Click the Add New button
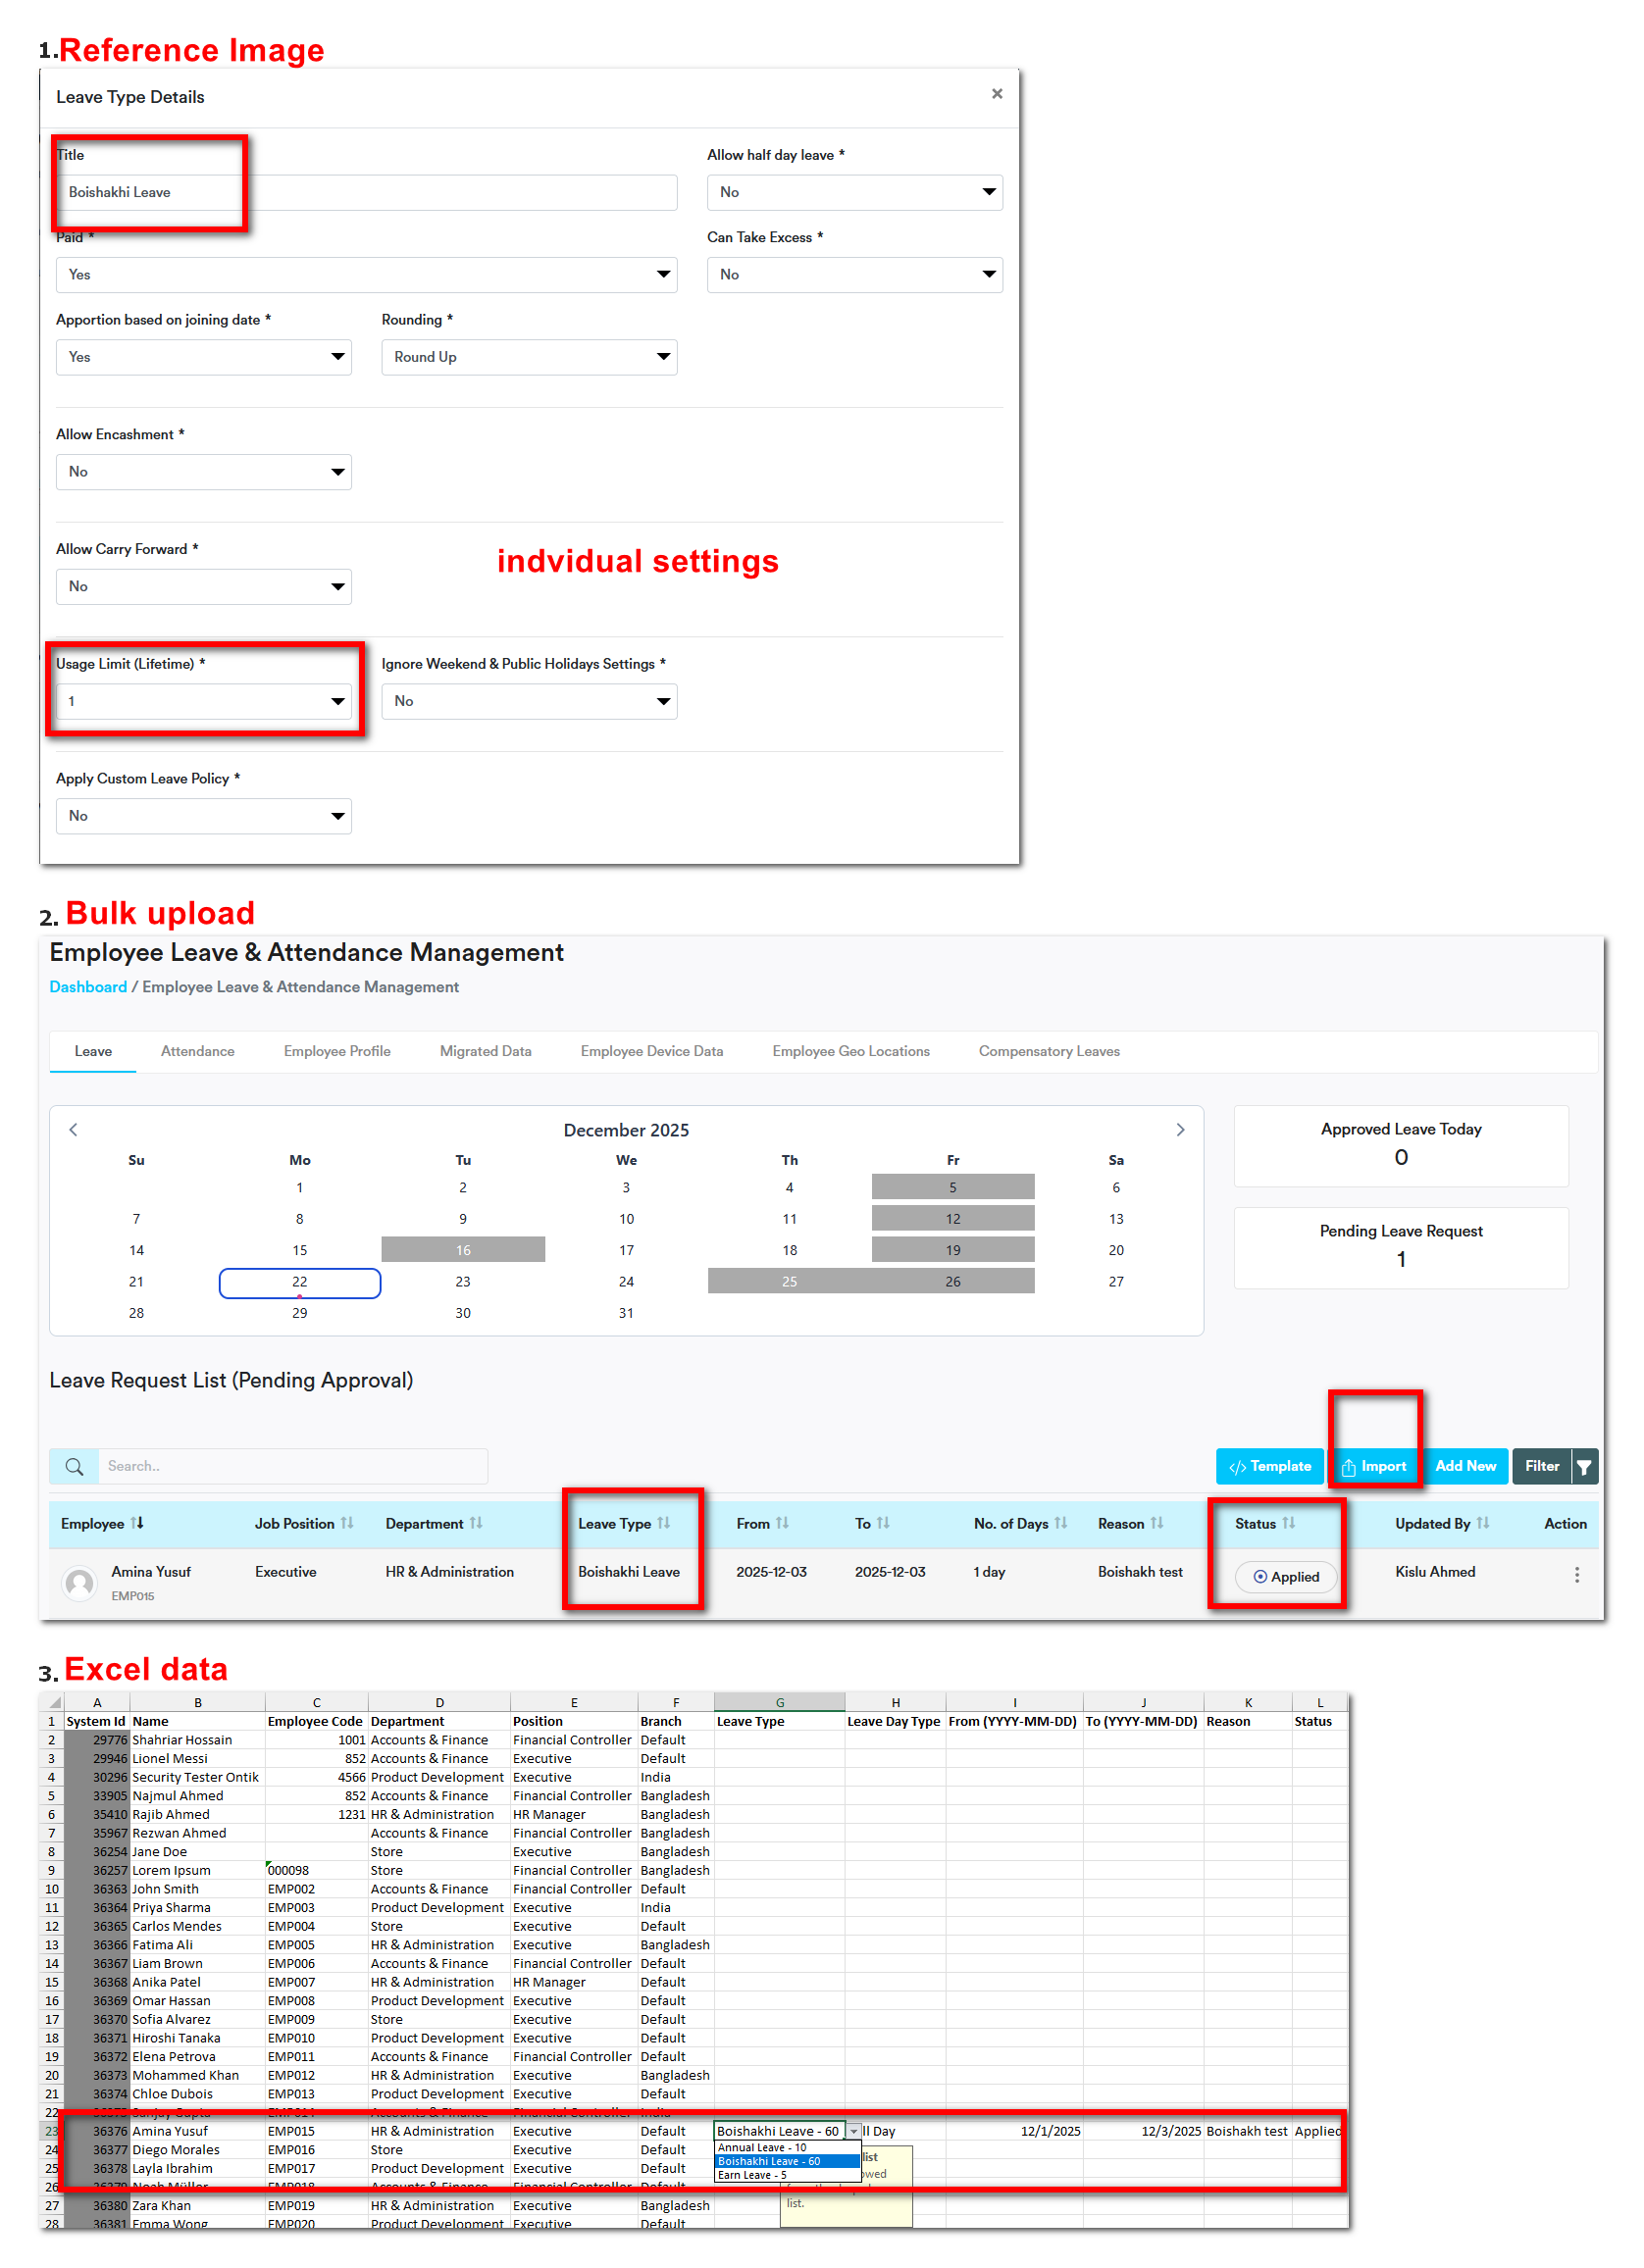This screenshot has width=1644, height=2268. (x=1464, y=1466)
